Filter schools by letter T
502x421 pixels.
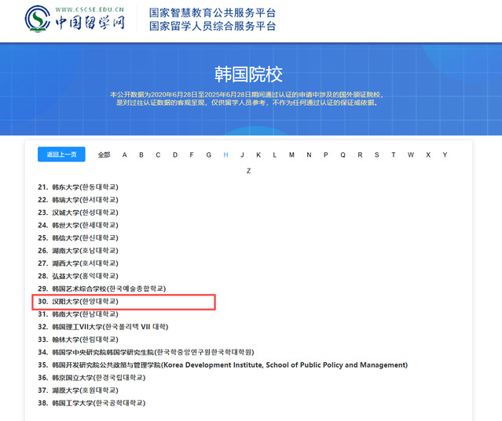394,155
